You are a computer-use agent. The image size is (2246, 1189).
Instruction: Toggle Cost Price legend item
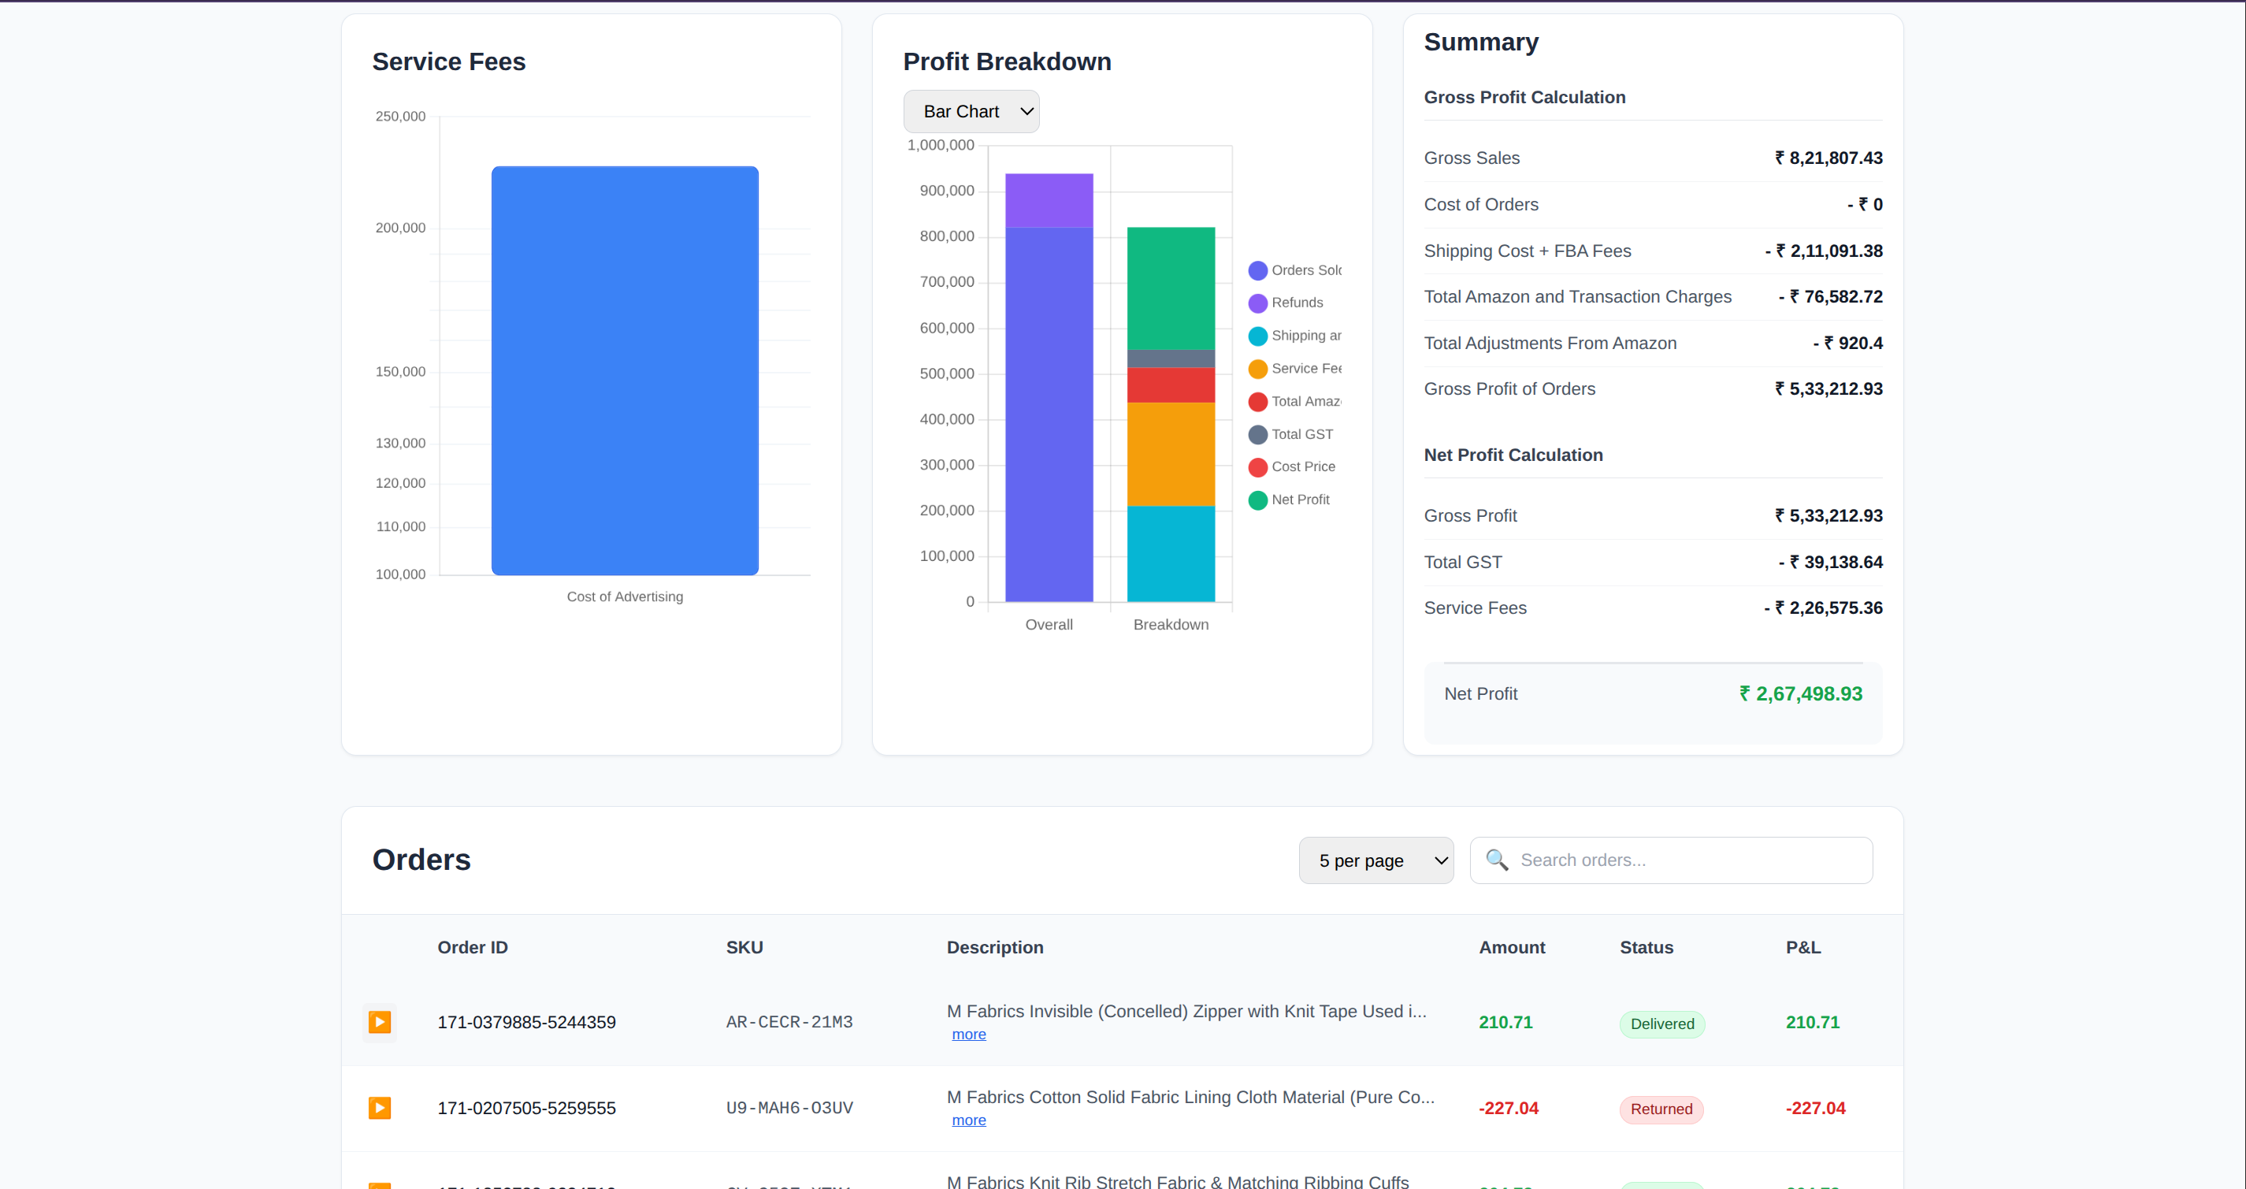[1292, 466]
